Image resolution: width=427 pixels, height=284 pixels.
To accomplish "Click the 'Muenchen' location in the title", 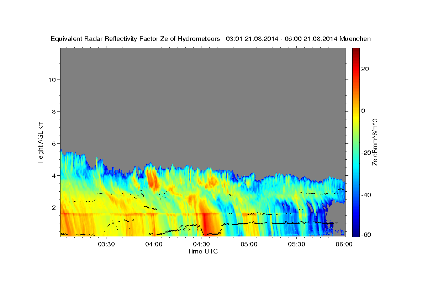I will (355, 39).
